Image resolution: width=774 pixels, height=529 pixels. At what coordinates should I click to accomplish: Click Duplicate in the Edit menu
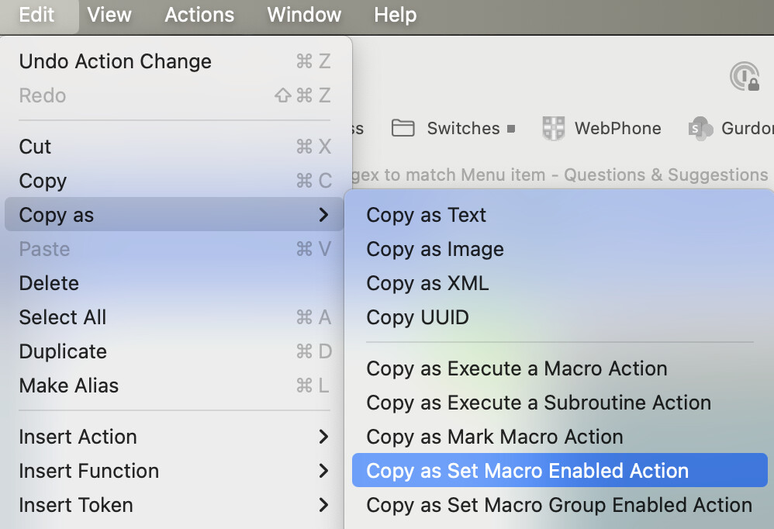click(63, 351)
